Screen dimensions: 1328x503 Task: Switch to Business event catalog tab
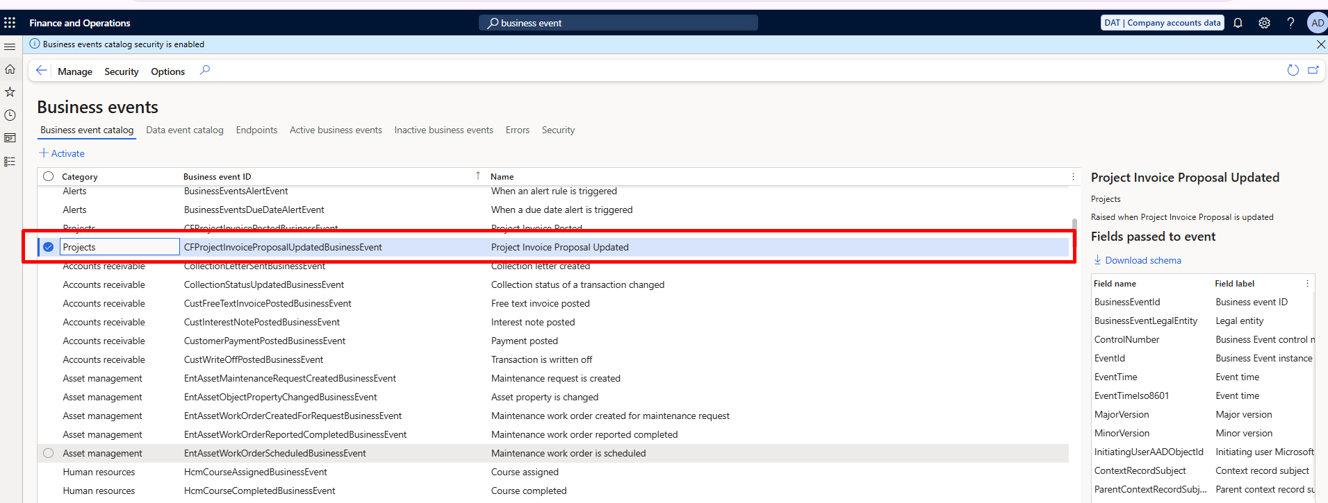(87, 130)
